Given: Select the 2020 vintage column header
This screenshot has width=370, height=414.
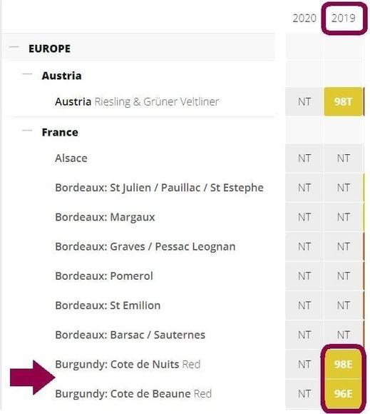Looking at the screenshot, I should coord(304,19).
